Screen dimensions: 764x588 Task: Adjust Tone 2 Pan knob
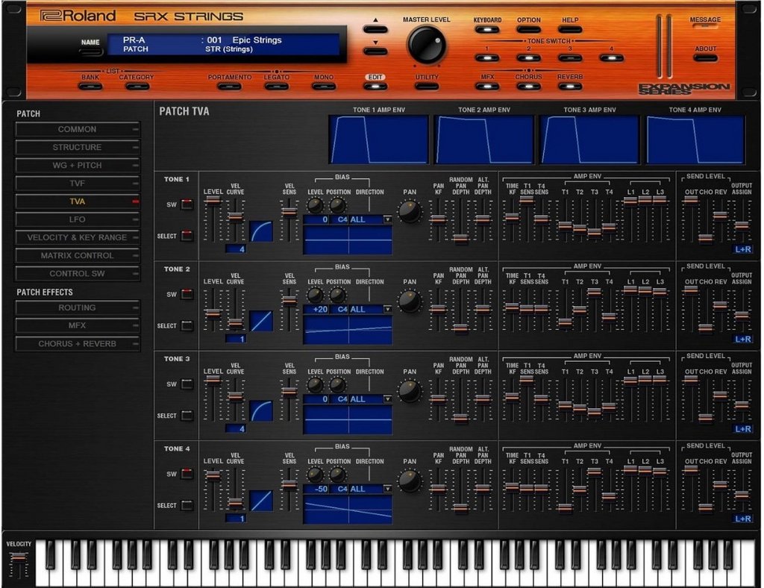tap(410, 301)
